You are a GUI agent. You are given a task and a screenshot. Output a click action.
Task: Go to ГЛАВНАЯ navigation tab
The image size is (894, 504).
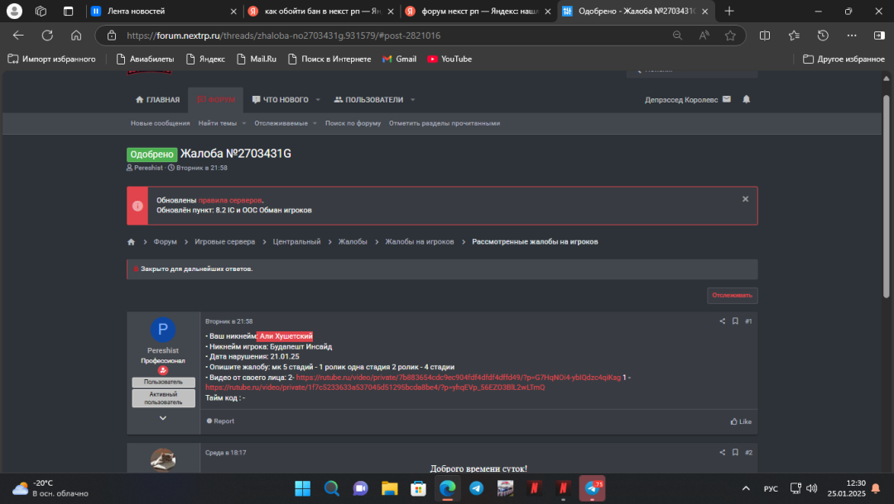coord(157,100)
